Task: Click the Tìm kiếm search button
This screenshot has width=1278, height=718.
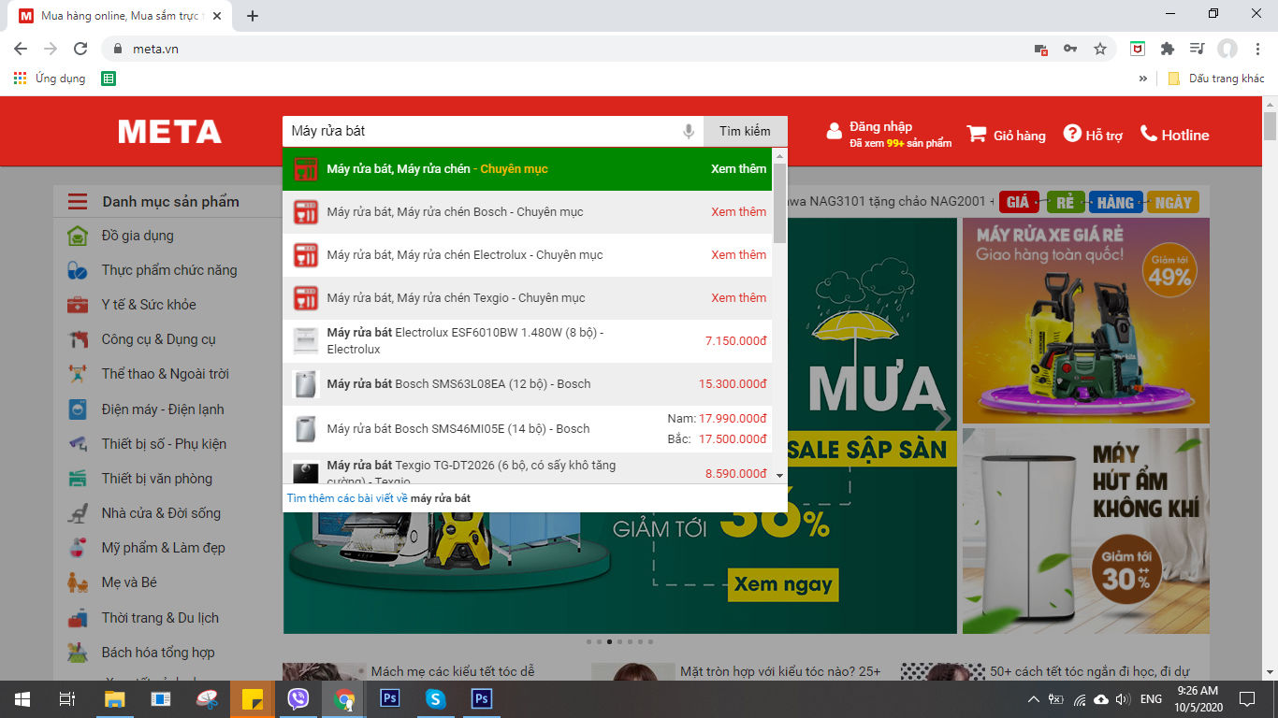Action: coord(745,132)
